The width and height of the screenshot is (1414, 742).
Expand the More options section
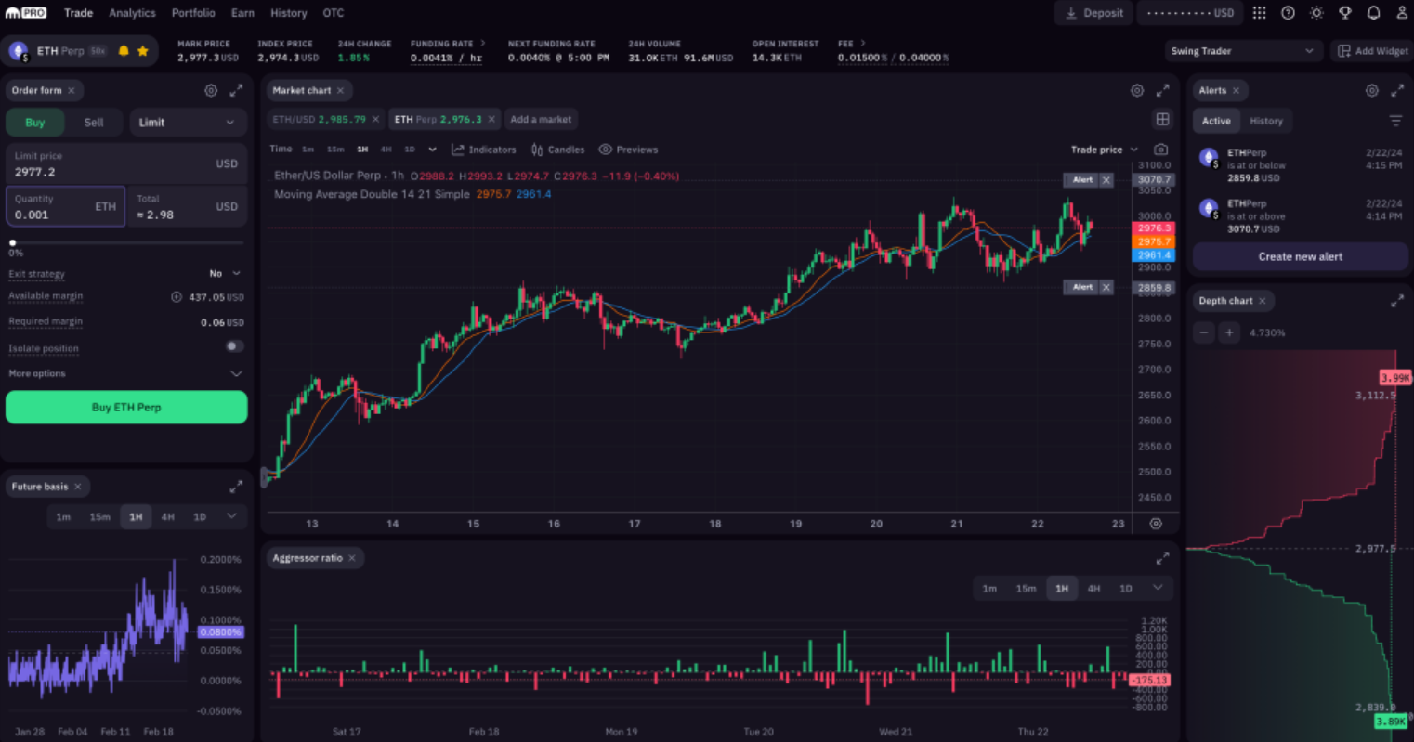(126, 372)
